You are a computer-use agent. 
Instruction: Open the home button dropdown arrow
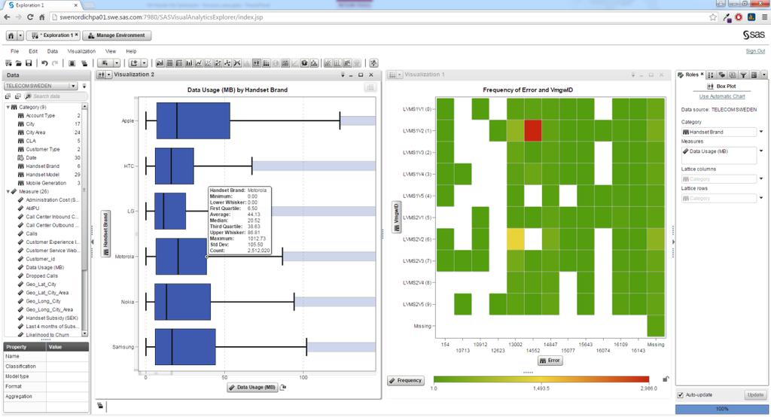20,35
